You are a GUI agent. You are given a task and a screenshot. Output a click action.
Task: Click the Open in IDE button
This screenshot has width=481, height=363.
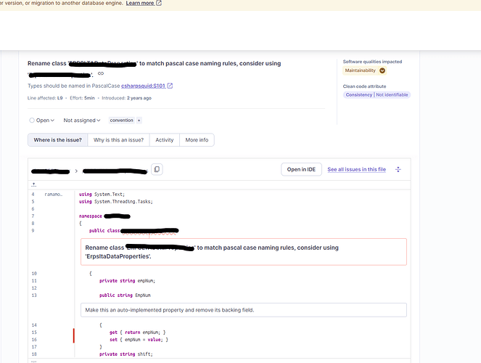coord(301,169)
